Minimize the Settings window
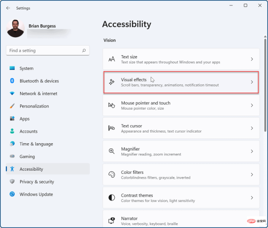Screen dimensions: 268x228 pyautogui.click(x=231, y=5)
